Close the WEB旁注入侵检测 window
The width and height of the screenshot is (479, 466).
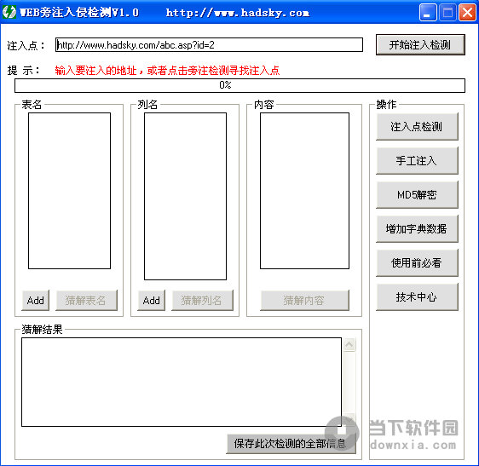(x=467, y=13)
